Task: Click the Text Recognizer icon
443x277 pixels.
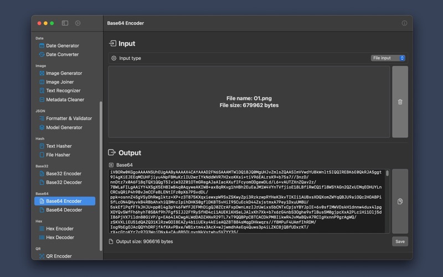Action: pos(42,91)
